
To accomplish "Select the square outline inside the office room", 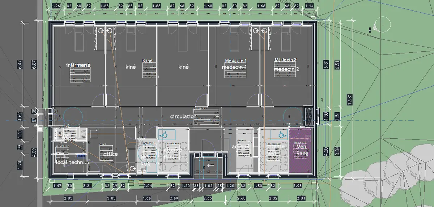I will [94, 133].
